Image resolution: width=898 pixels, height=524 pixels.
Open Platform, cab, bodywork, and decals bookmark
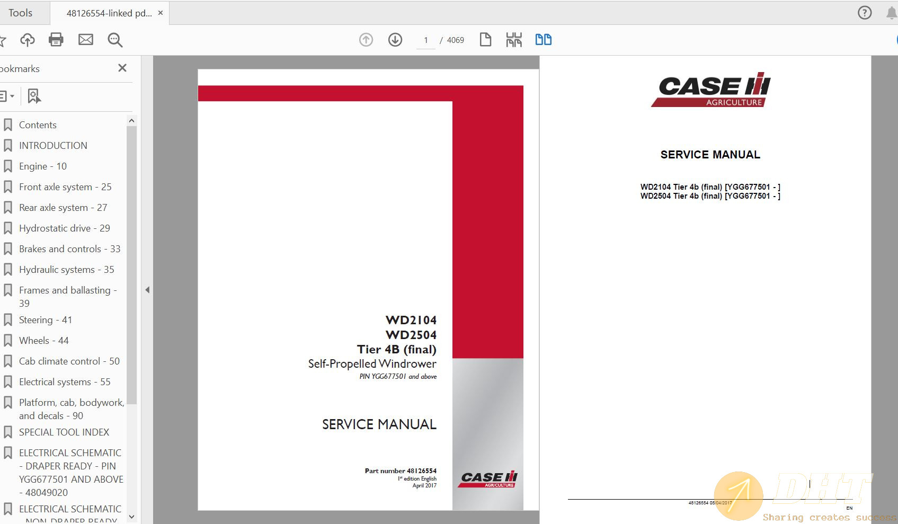[72, 409]
